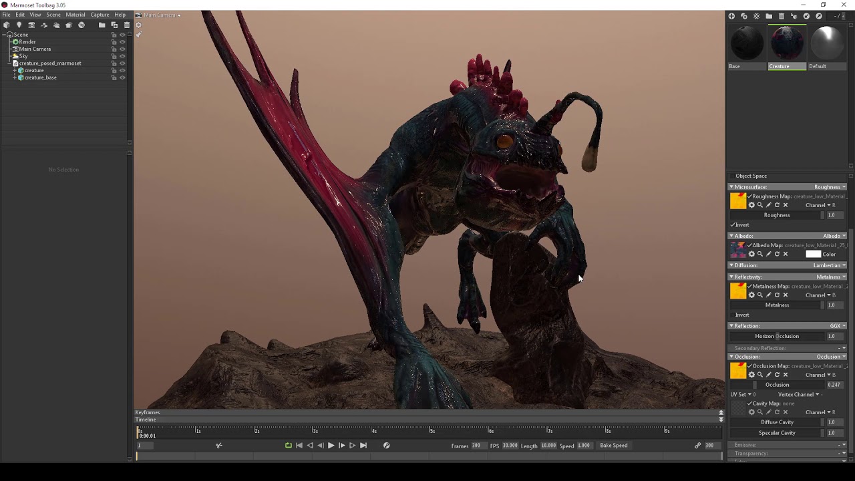Open the Metalness reflectivity model dropdown
This screenshot has height=481, width=855.
coord(831,277)
